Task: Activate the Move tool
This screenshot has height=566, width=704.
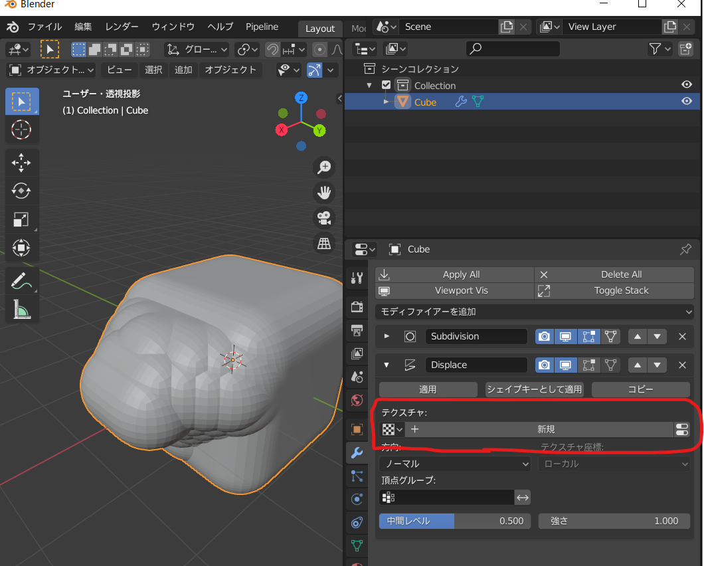Action: pos(21,163)
